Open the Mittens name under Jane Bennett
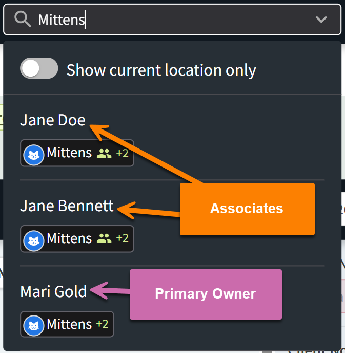The width and height of the screenshot is (345, 353). [69, 239]
